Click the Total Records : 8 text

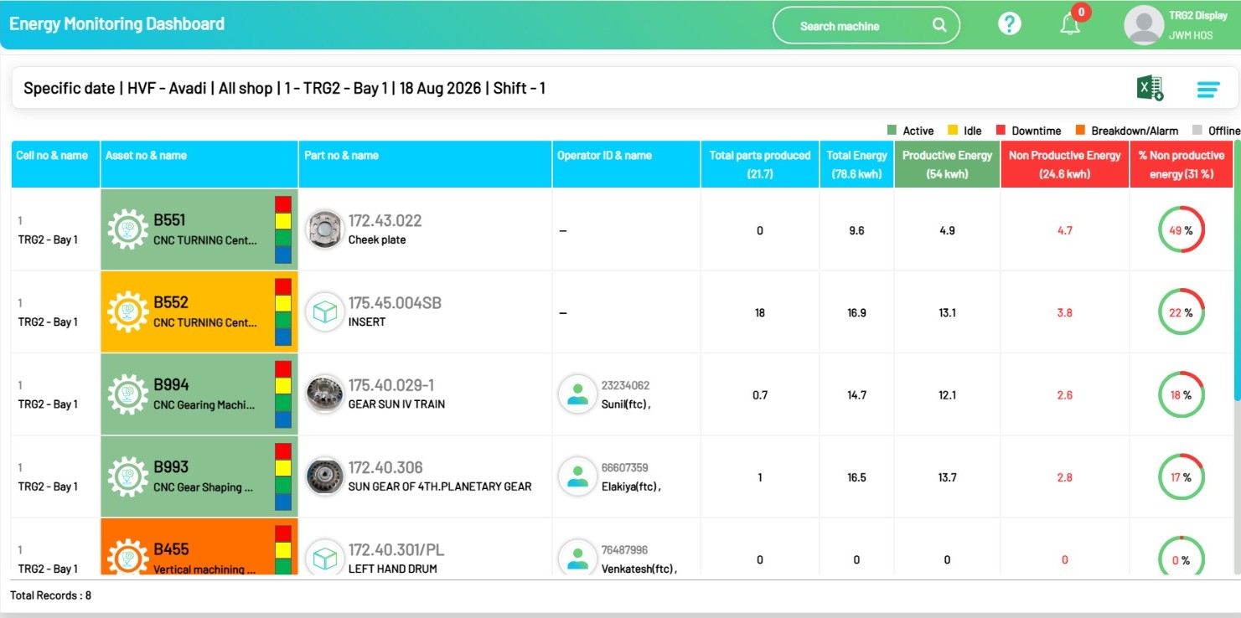50,595
